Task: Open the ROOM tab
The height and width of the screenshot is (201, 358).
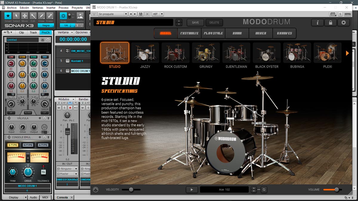Action: click(237, 33)
